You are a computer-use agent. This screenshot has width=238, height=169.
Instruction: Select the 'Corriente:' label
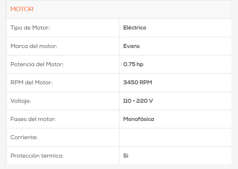click(24, 138)
